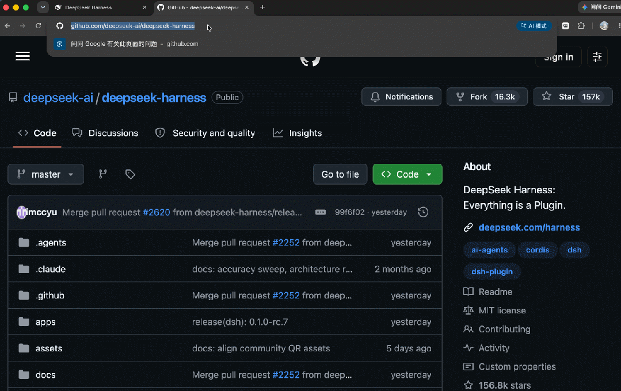Open the MIT license link

[494, 310]
